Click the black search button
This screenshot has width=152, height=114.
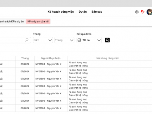(x=107, y=40)
